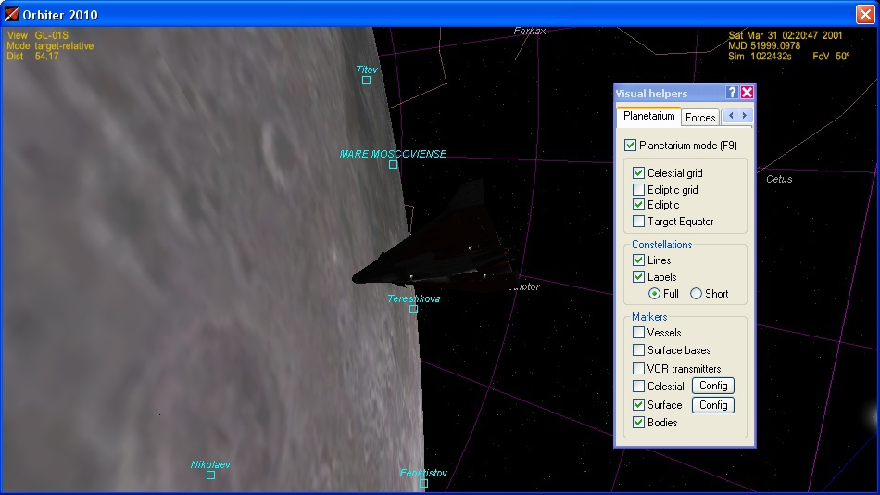
Task: Uncheck the Surface markers checkbox
Action: (x=638, y=404)
